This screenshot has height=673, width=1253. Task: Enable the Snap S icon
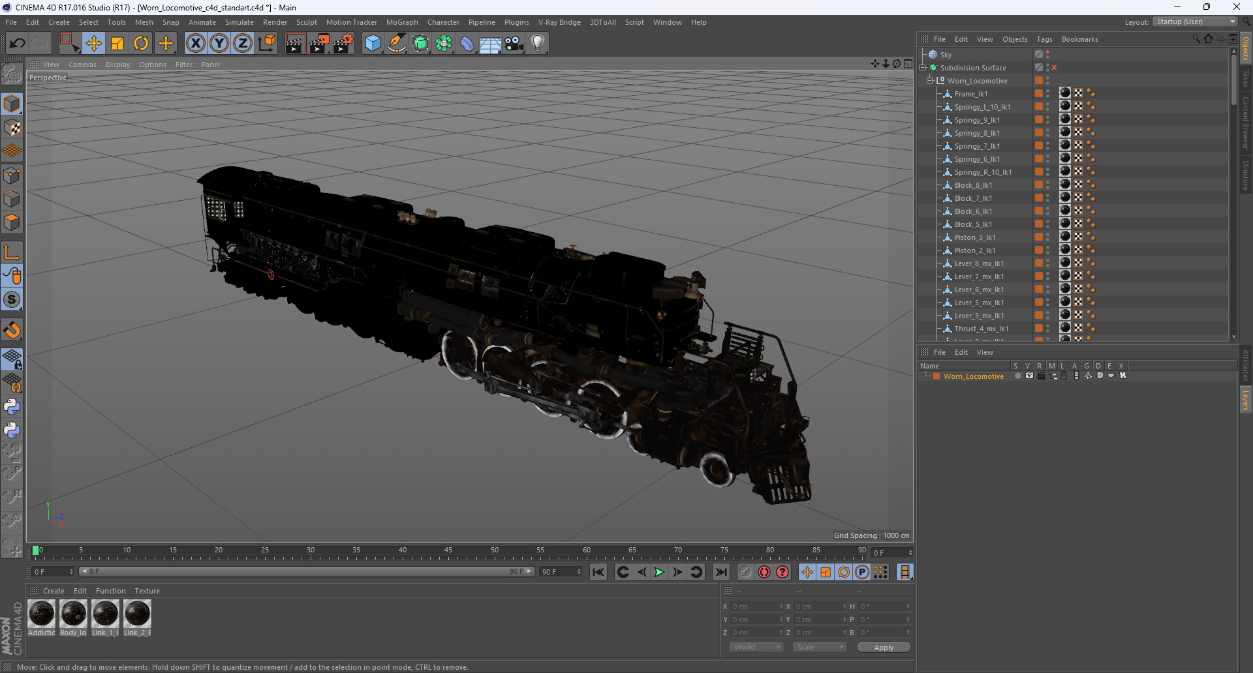[12, 300]
